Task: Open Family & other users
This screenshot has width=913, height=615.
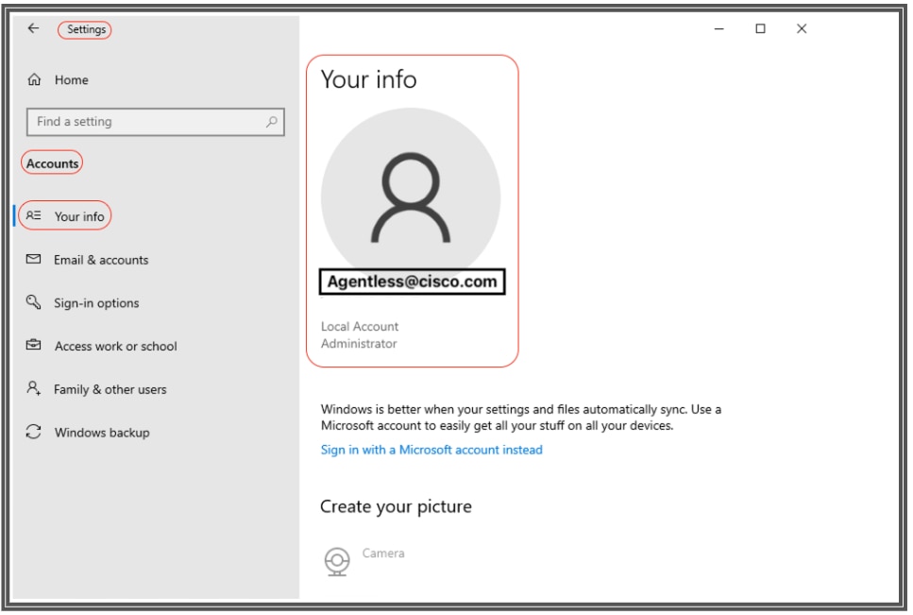Action: pyautogui.click(x=110, y=389)
